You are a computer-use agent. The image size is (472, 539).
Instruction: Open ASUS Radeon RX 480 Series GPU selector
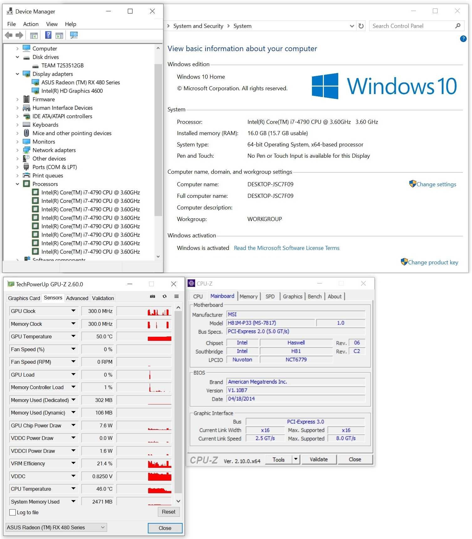tap(56, 527)
